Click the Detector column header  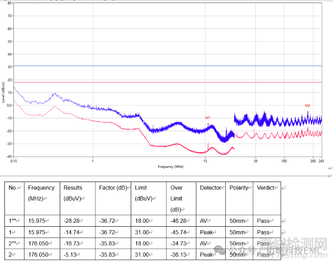tap(211, 188)
